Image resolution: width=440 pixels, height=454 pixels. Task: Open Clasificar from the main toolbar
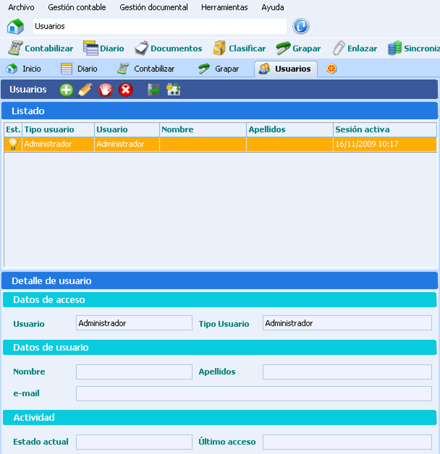[x=239, y=48]
